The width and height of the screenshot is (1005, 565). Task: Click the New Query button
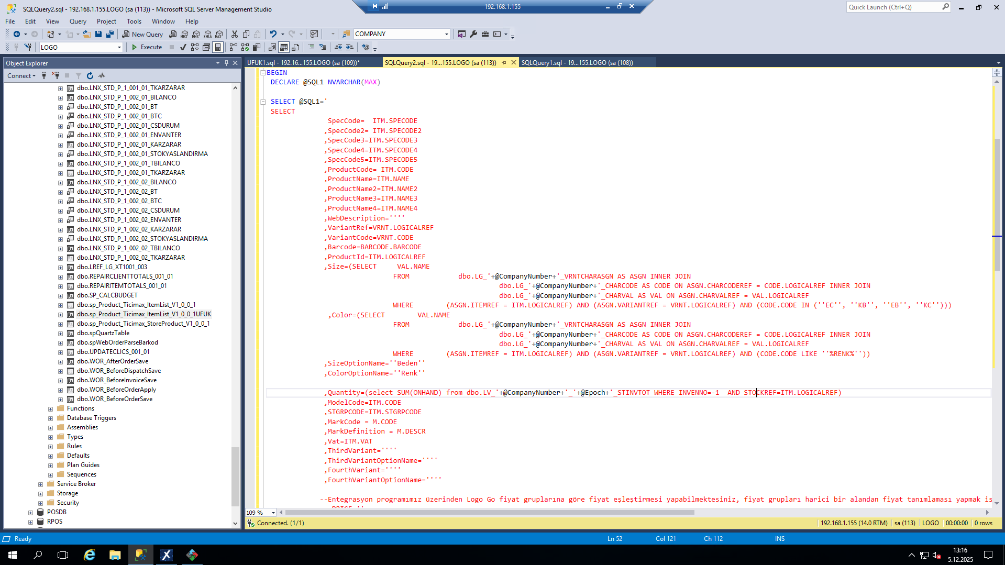pos(142,34)
